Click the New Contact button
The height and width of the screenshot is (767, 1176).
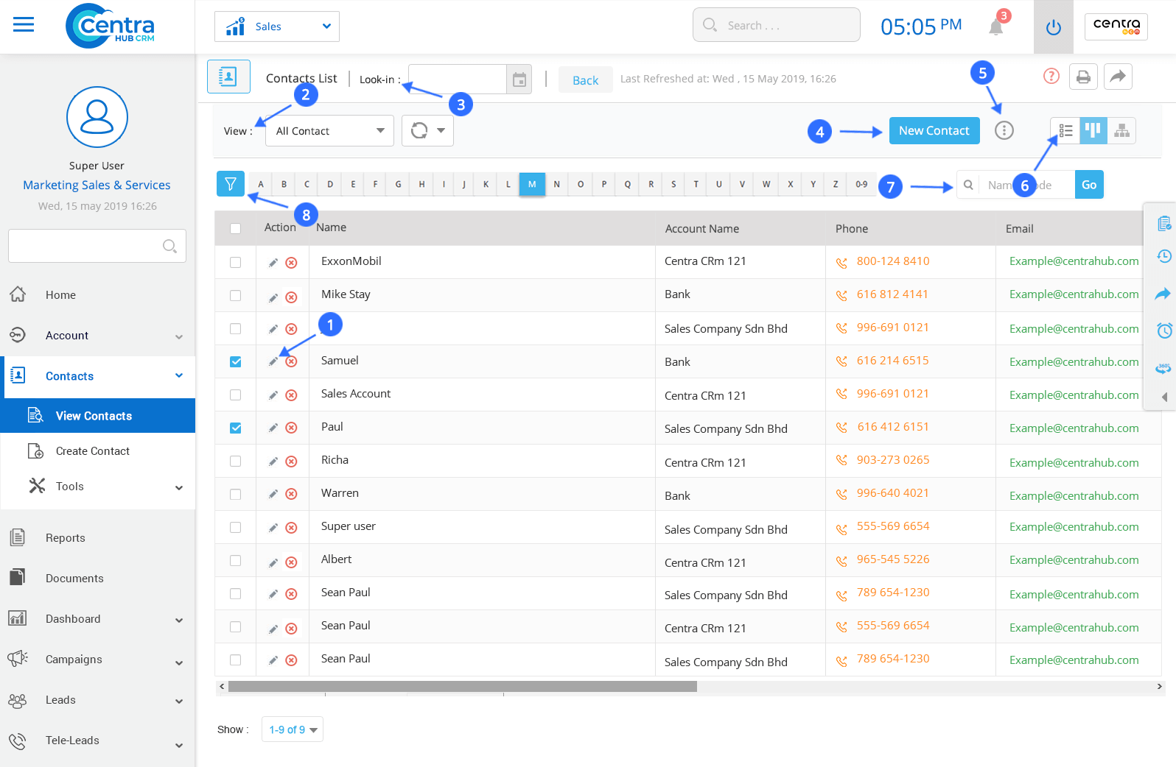coord(934,130)
